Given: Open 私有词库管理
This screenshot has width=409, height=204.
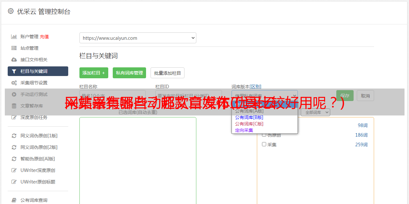Looking at the screenshot, I should [129, 73].
